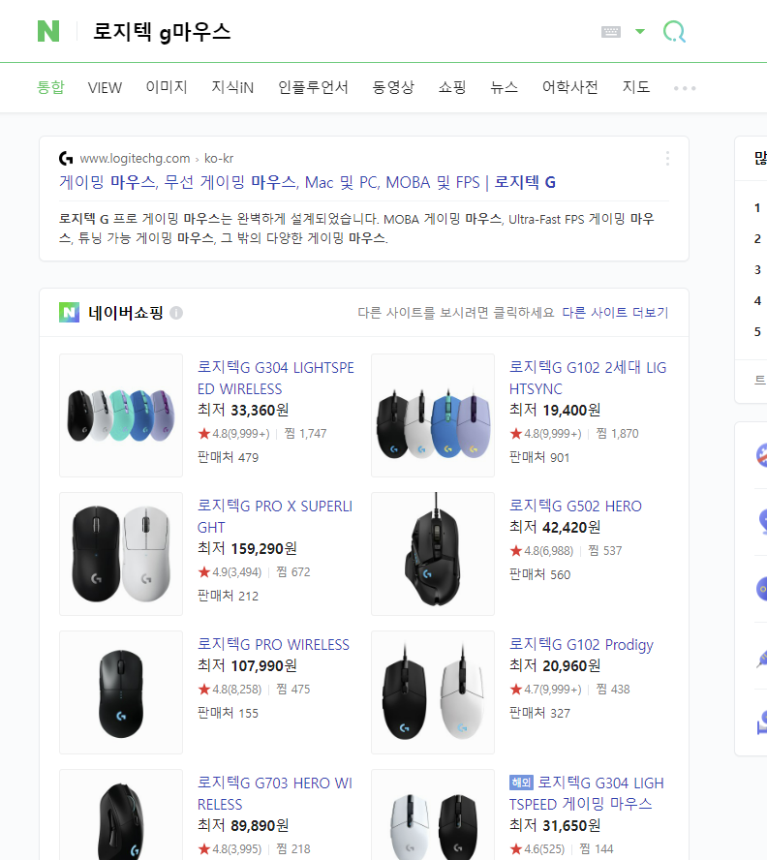The width and height of the screenshot is (767, 860).
Task: Open 로지텍G PRO WIRELESS title
Action: [273, 644]
